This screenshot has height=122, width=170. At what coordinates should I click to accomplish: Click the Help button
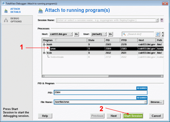pos(45,116)
